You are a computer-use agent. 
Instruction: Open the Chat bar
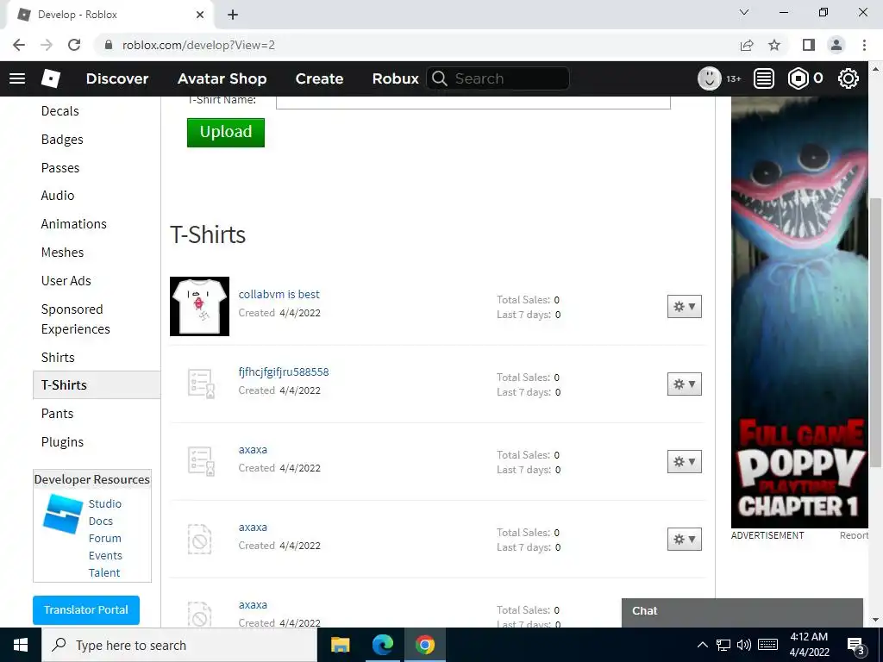pos(742,612)
